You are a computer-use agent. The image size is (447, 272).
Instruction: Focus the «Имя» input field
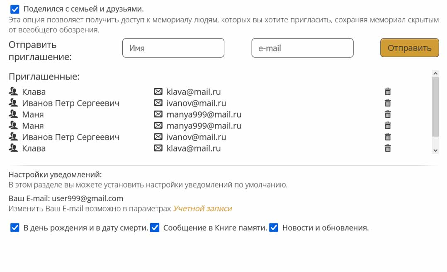point(173,48)
